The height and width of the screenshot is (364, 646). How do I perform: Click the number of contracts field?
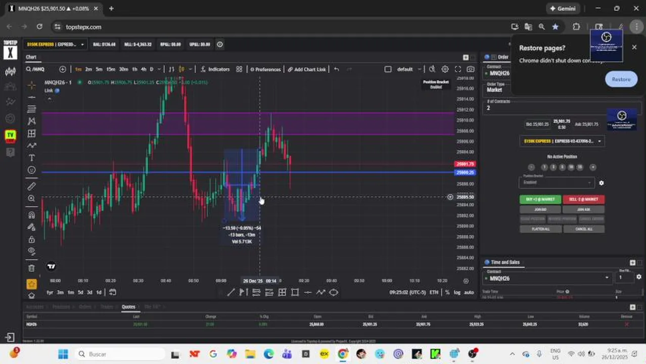(x=561, y=108)
